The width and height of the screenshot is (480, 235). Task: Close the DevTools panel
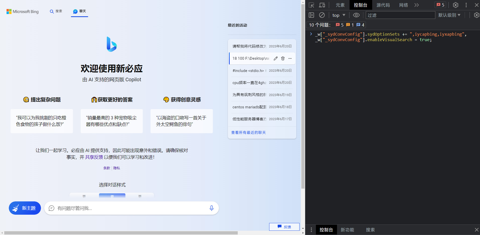click(476, 5)
